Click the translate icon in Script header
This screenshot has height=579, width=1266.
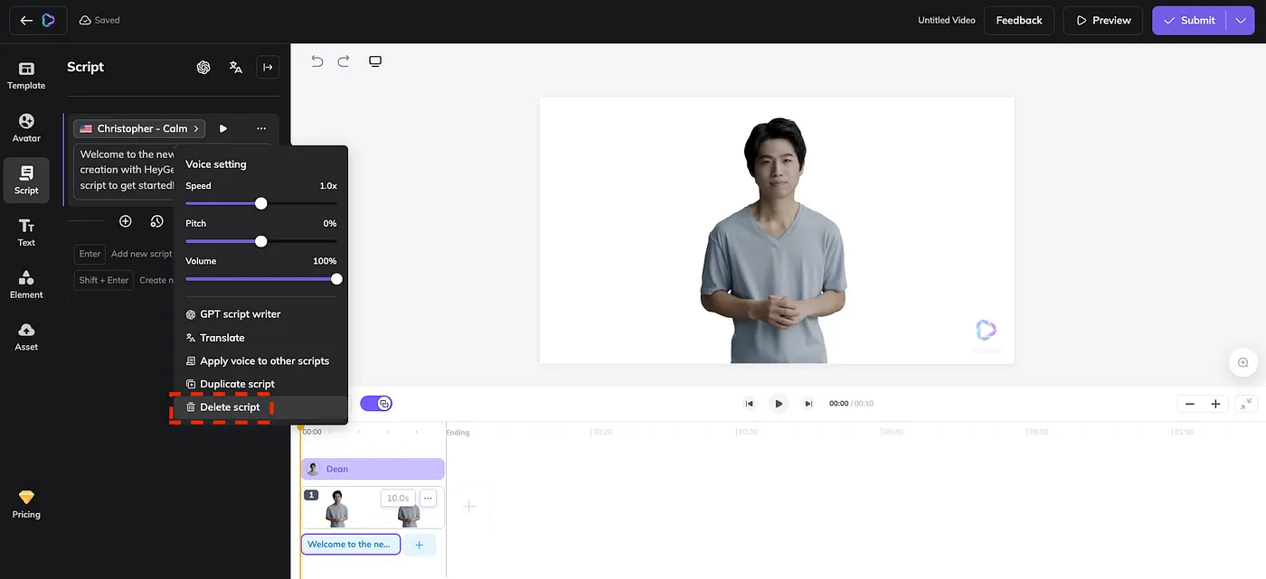click(236, 67)
